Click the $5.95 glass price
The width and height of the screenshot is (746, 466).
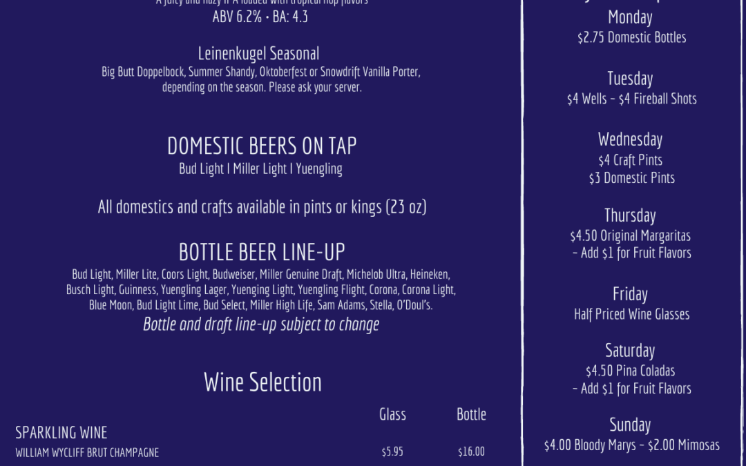392,452
